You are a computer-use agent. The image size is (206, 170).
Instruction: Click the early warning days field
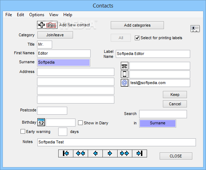[63, 132]
